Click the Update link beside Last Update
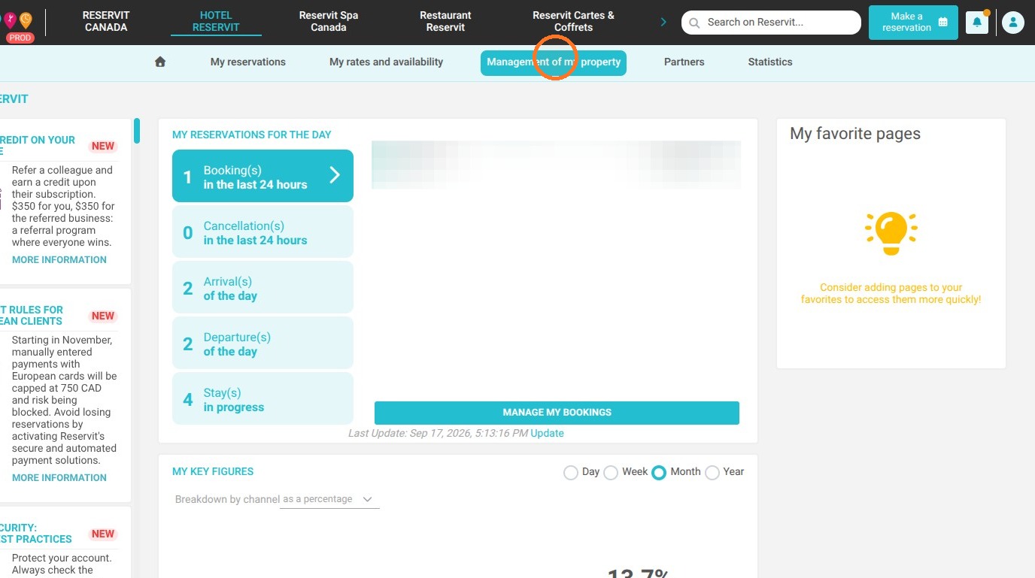The image size is (1035, 578). click(x=547, y=434)
